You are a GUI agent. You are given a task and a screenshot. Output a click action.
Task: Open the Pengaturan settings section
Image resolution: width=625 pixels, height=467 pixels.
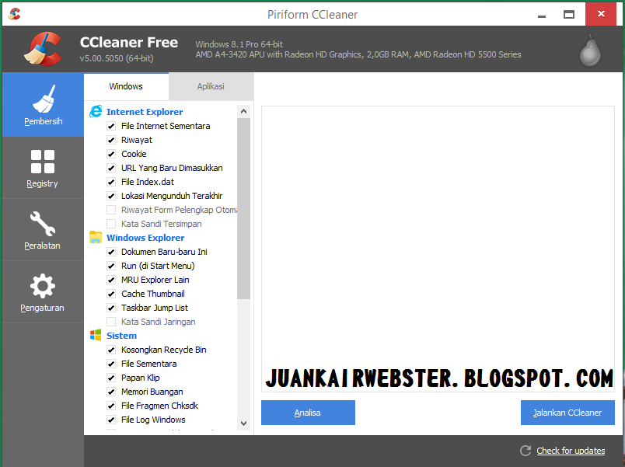(43, 292)
